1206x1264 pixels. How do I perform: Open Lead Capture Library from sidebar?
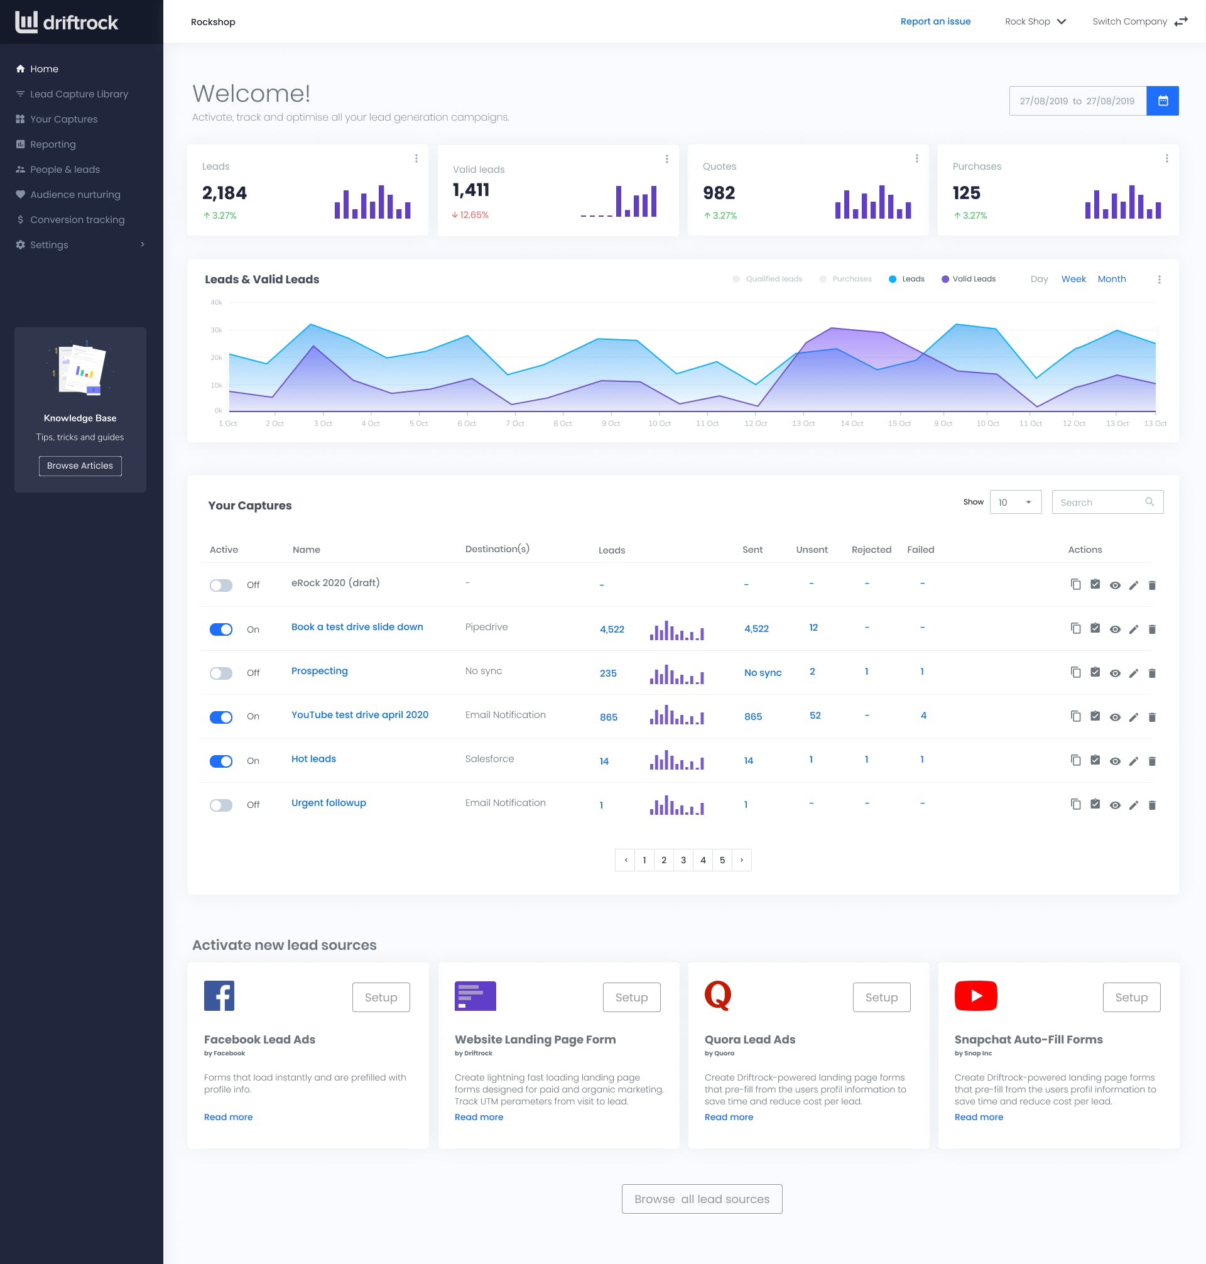click(79, 94)
